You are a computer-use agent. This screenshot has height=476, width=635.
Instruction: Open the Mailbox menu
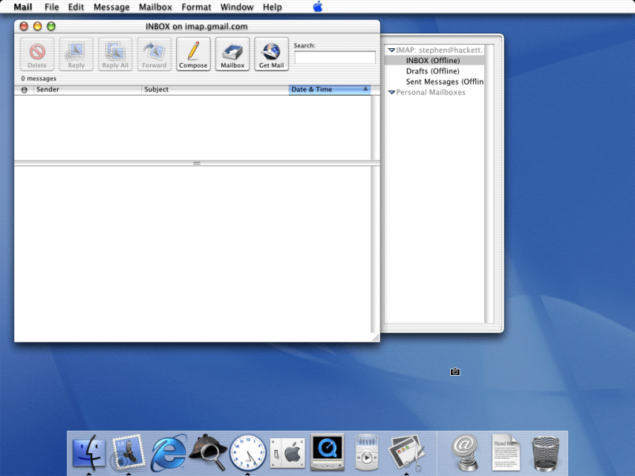(x=155, y=7)
